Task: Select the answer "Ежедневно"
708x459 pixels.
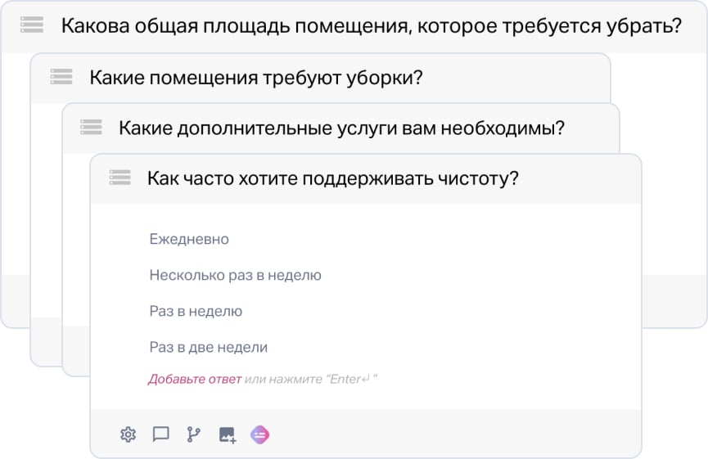Action: [x=189, y=240]
